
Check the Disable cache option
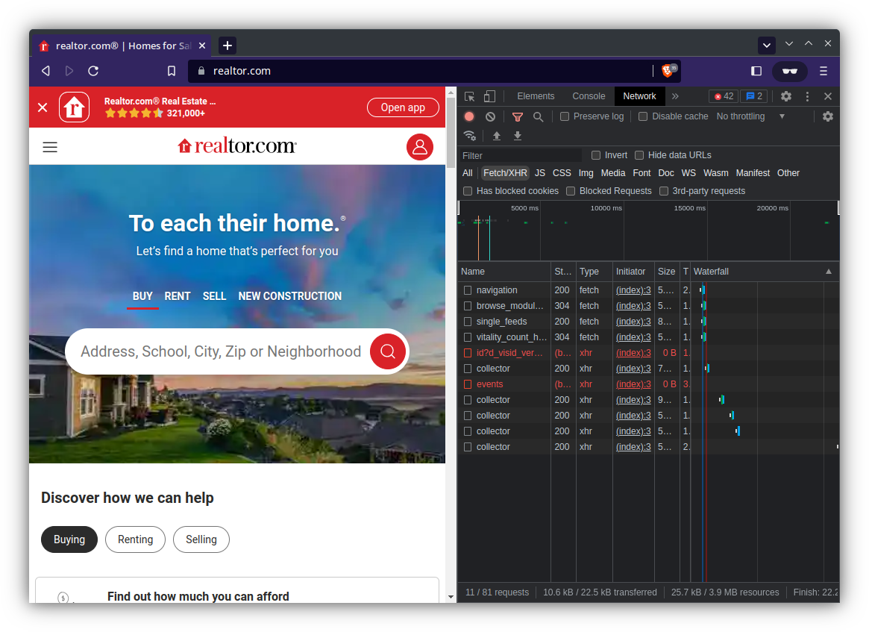pos(643,116)
